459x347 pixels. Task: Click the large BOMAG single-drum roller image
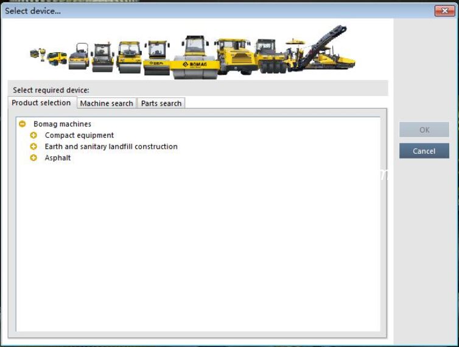pos(195,58)
